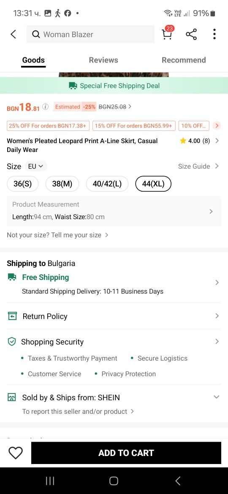Viewport: 228px width, 494px height.
Task: Tap the share icon
Action: pyautogui.click(x=191, y=34)
